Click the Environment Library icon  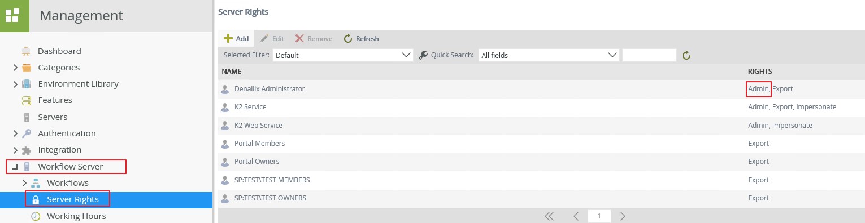[x=27, y=84]
